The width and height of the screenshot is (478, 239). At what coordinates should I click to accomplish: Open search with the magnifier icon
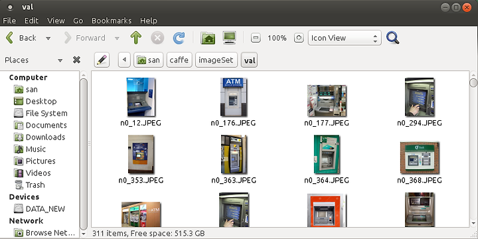coord(392,38)
